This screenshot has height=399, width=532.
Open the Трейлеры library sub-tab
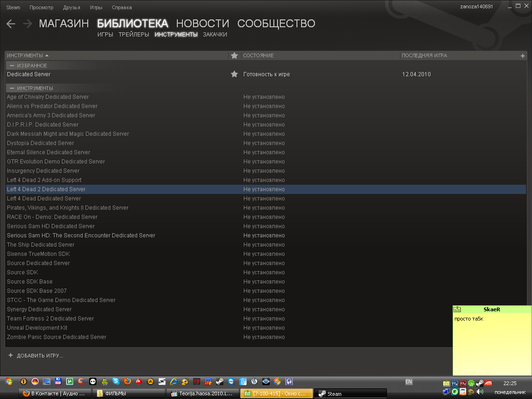pos(133,35)
